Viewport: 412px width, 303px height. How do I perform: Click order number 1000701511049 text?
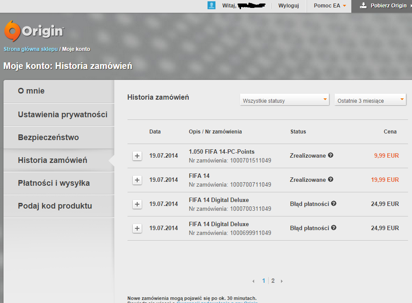point(251,160)
